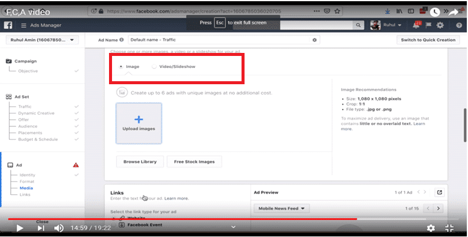Exit full screen video icon

(449, 228)
